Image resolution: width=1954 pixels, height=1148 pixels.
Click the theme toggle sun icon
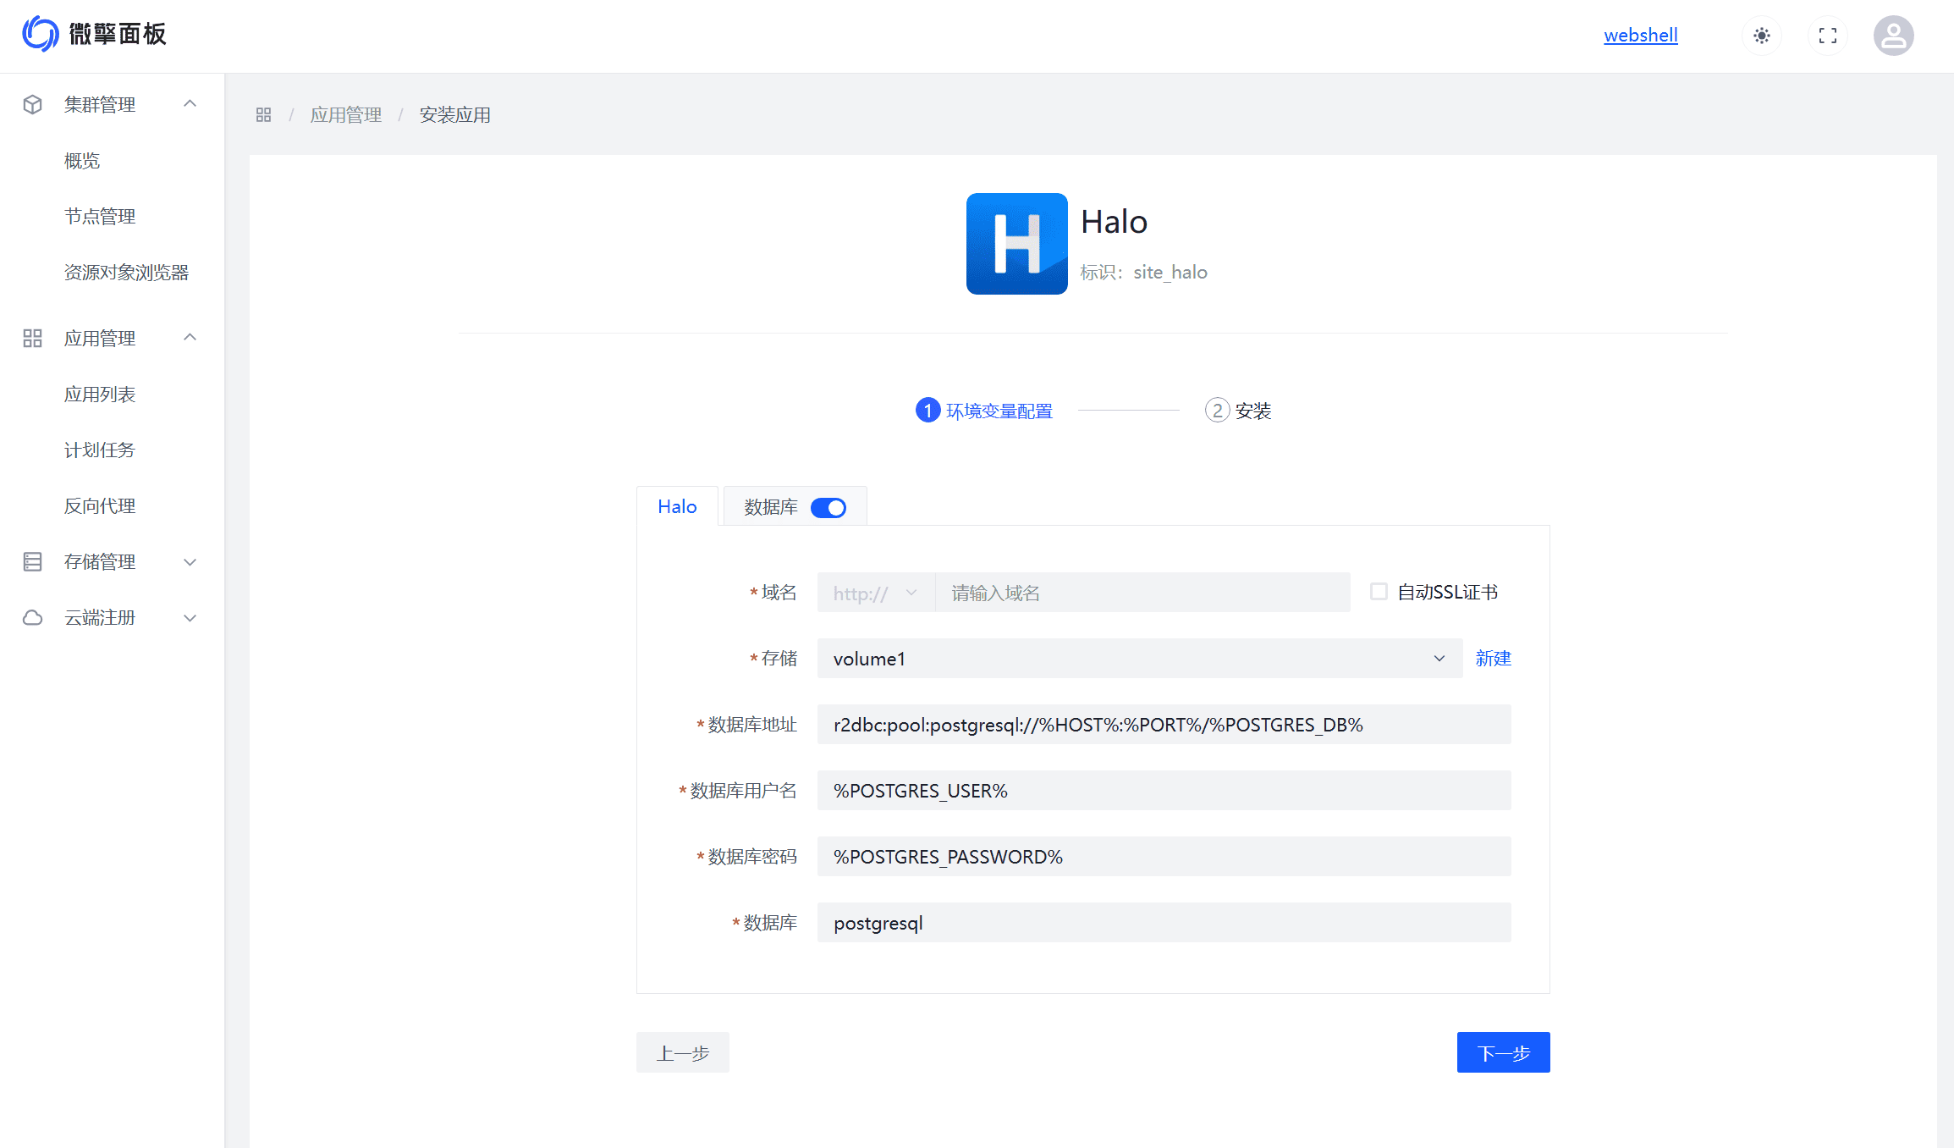1762,36
